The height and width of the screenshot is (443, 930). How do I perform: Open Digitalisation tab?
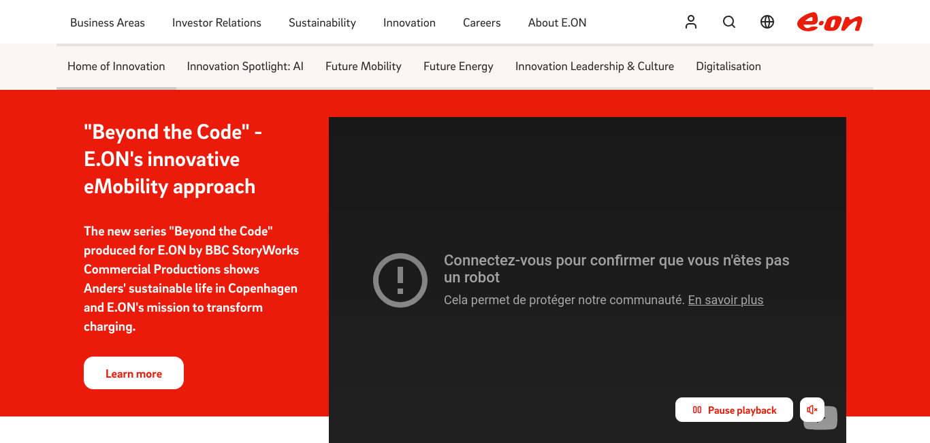pos(728,66)
